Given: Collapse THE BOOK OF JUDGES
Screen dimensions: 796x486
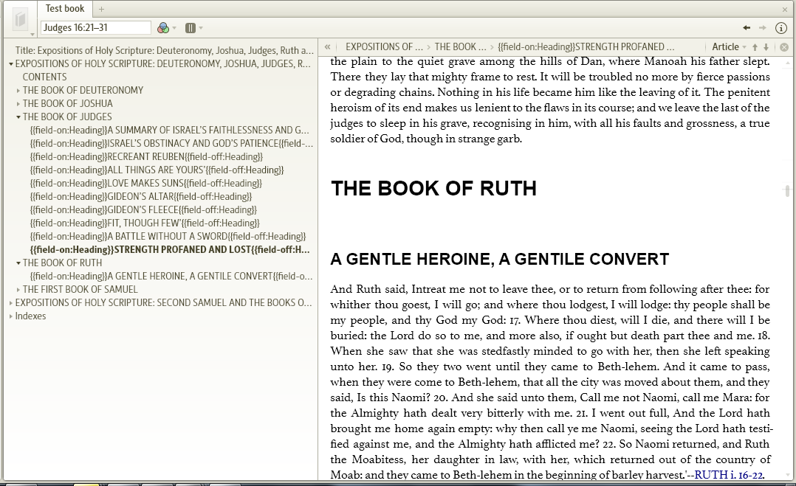Looking at the screenshot, I should [18, 117].
